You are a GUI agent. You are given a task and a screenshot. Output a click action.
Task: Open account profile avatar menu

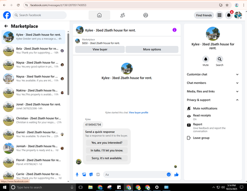click(x=238, y=15)
